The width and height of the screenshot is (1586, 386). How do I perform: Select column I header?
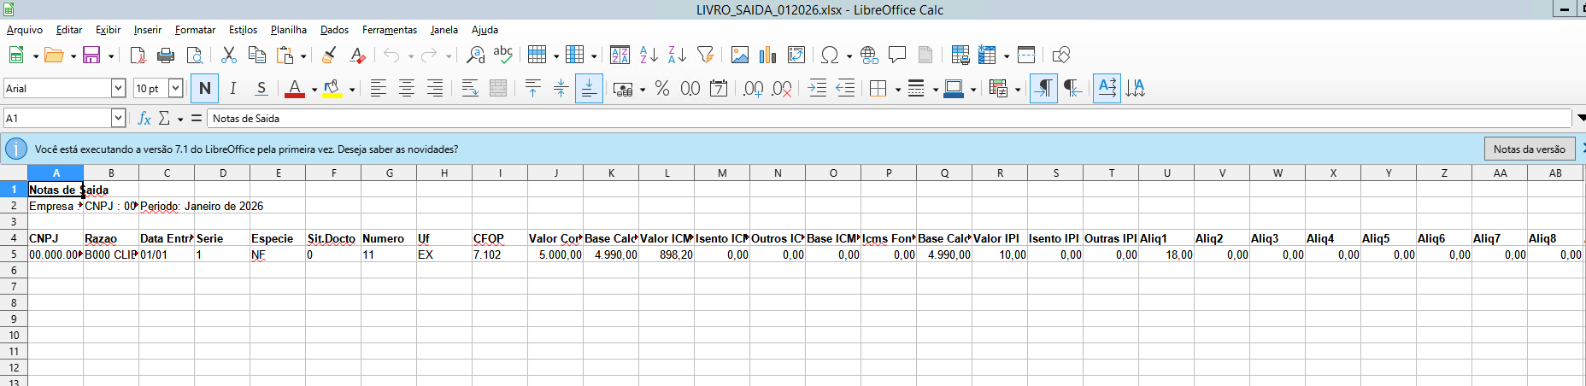pyautogui.click(x=500, y=173)
